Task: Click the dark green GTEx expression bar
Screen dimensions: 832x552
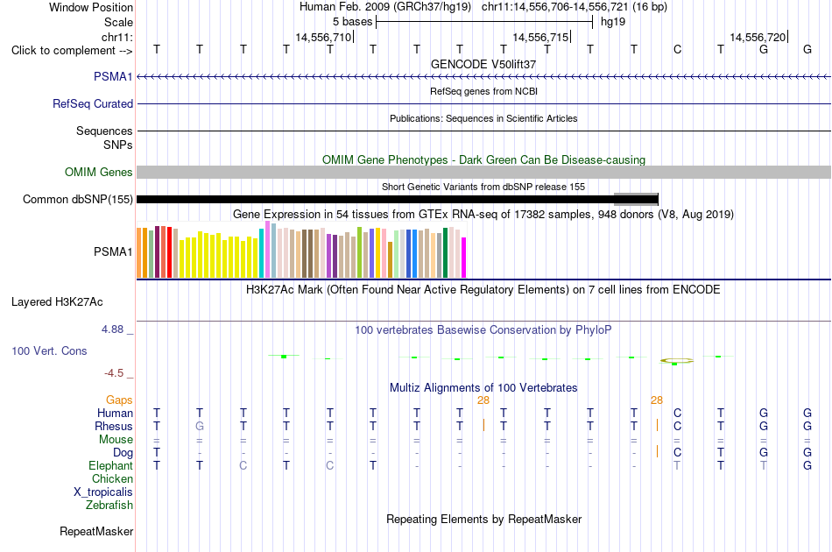Action: click(445, 252)
